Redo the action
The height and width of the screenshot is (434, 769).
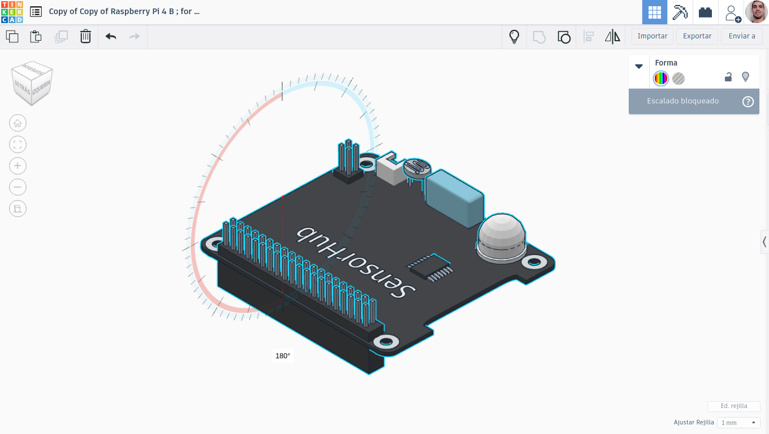[x=135, y=37]
